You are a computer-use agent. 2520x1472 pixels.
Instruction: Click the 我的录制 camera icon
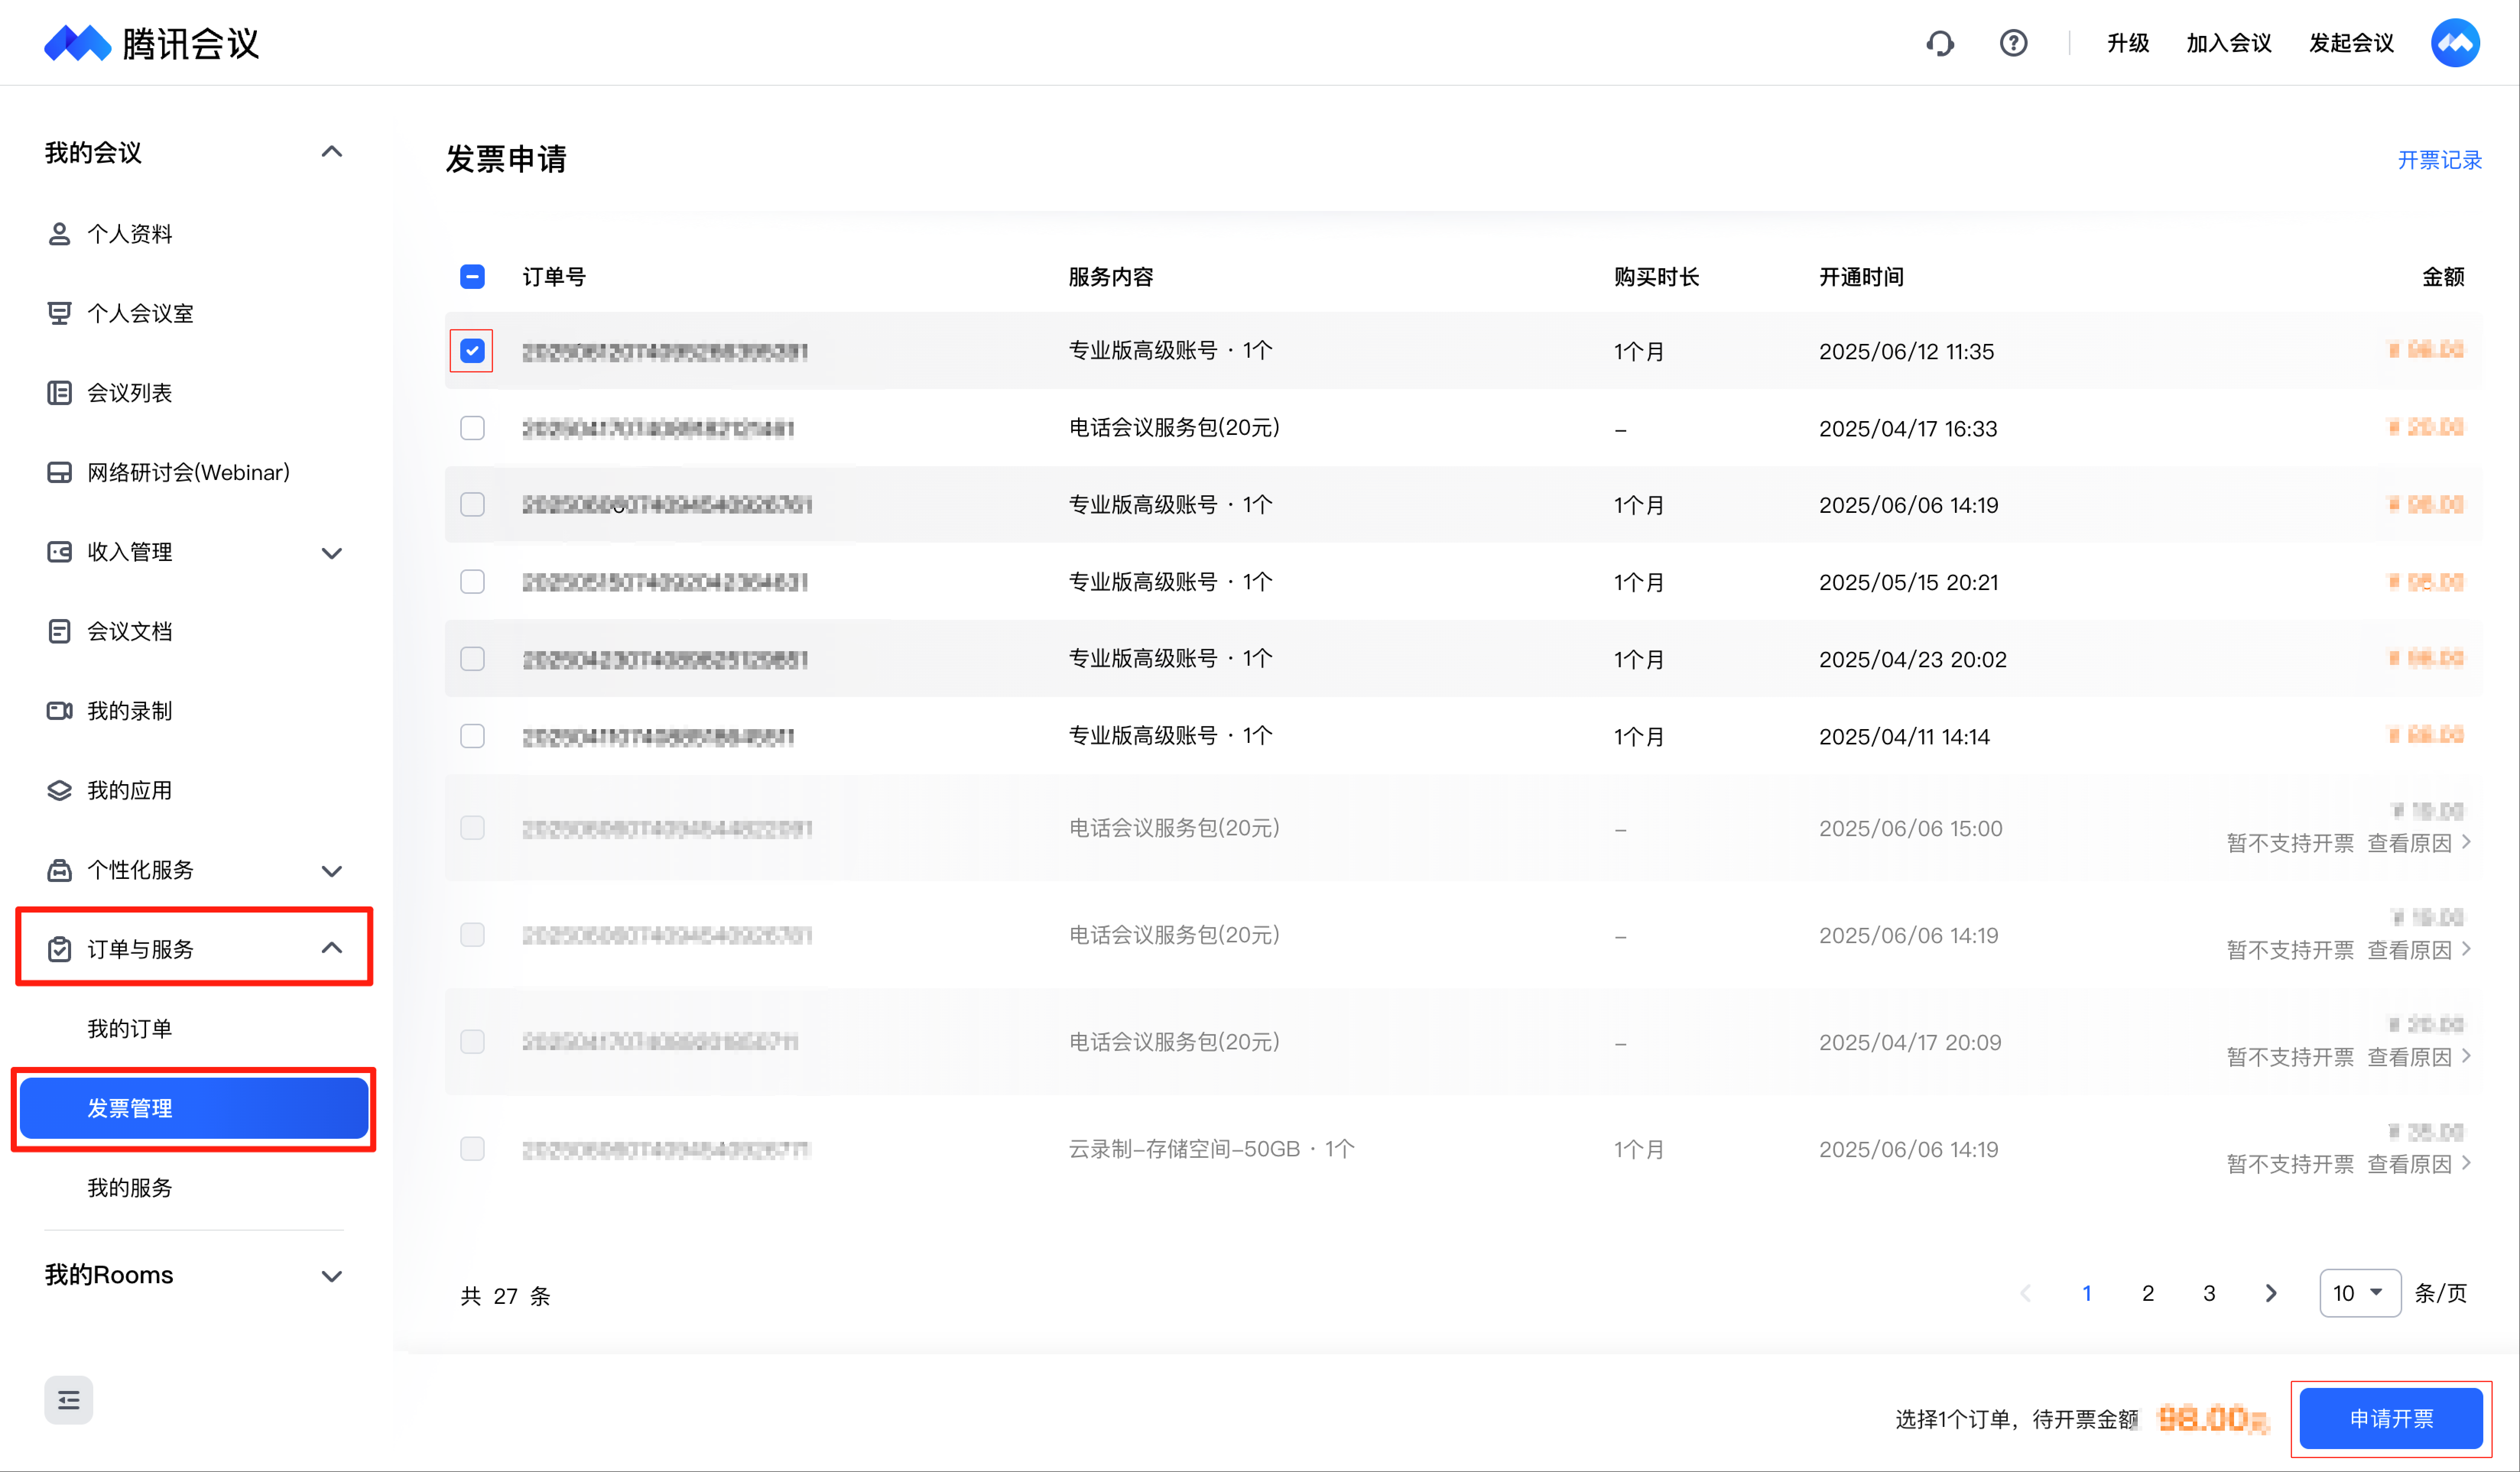[x=59, y=710]
